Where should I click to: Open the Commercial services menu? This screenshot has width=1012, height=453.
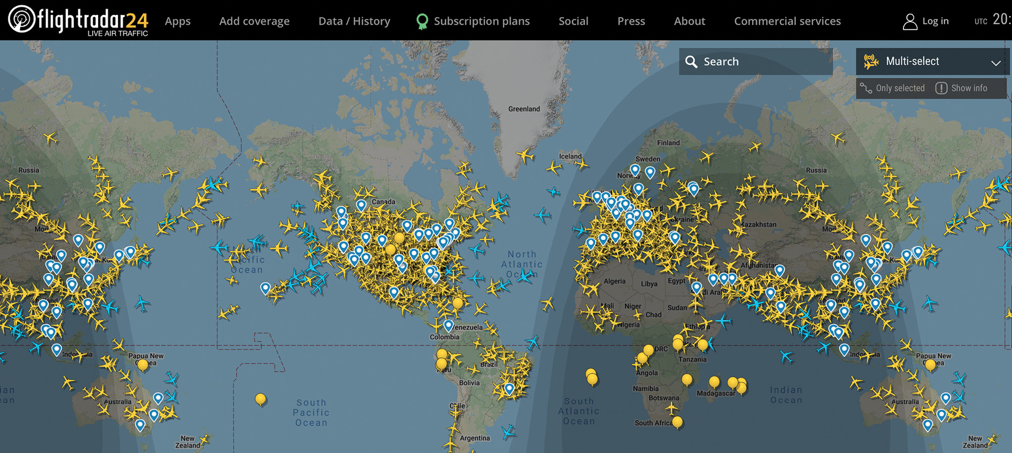tap(787, 21)
